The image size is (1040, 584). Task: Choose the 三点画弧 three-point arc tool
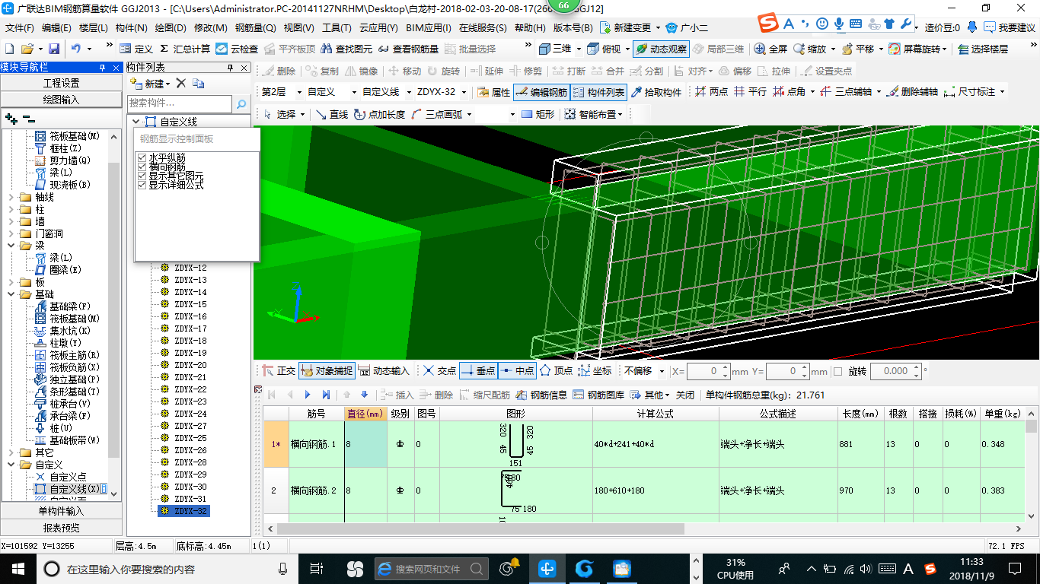[x=437, y=114]
